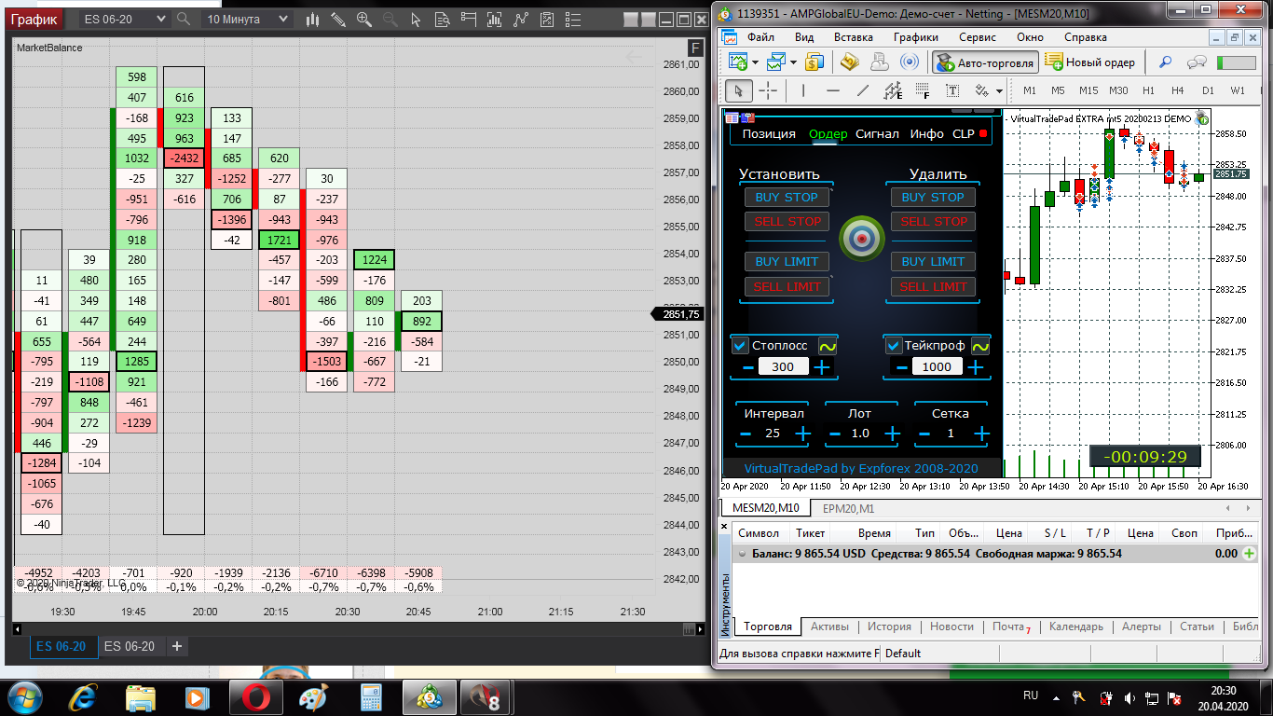The image size is (1273, 716).
Task: Expand the ES 06-20 instrument dropdown
Action: point(161,19)
